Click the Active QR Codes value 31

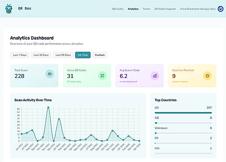point(70,76)
